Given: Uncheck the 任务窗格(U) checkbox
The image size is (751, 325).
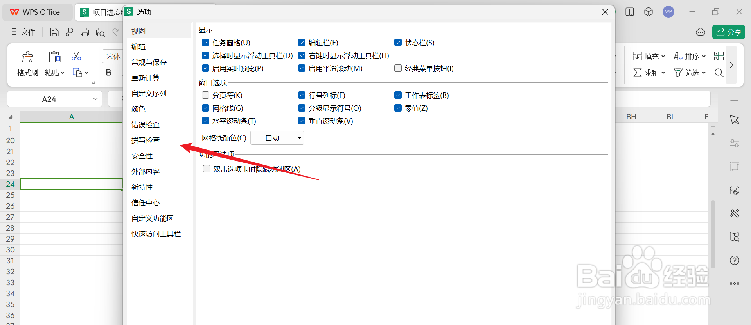Looking at the screenshot, I should pyautogui.click(x=205, y=43).
